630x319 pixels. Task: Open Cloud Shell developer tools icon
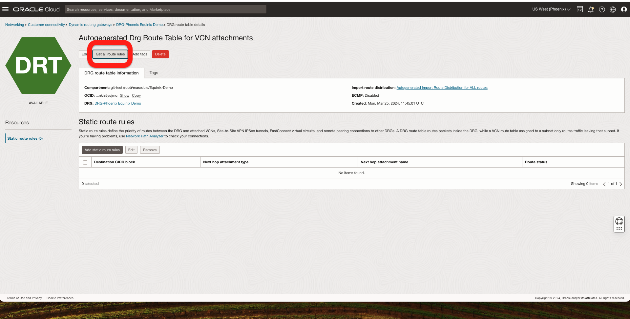tap(580, 10)
